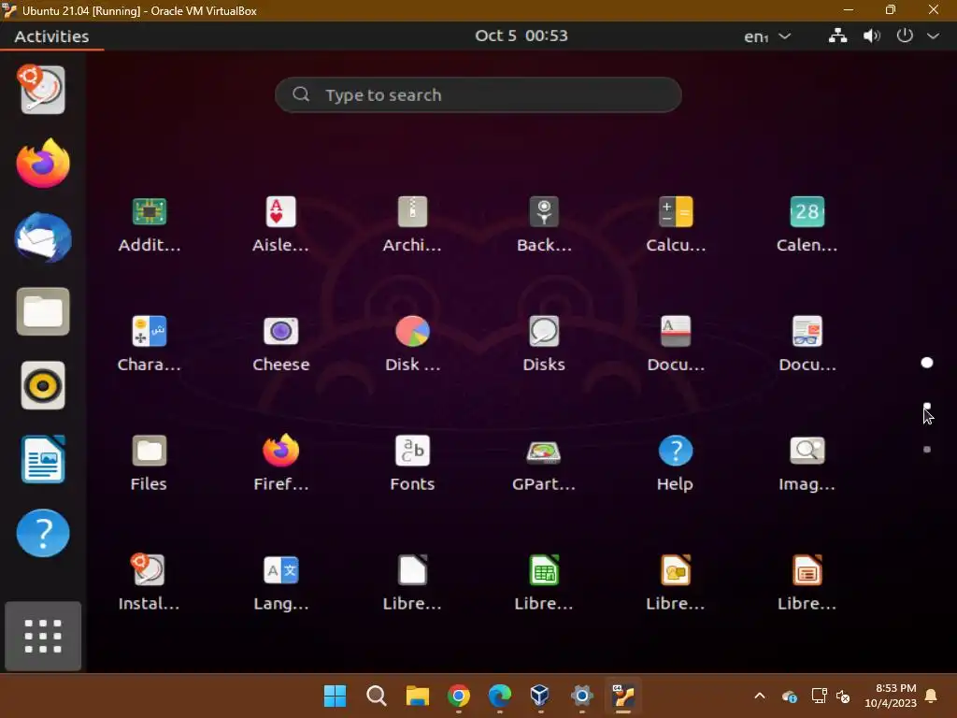Open Language Support app
957x718 pixels.
point(280,582)
